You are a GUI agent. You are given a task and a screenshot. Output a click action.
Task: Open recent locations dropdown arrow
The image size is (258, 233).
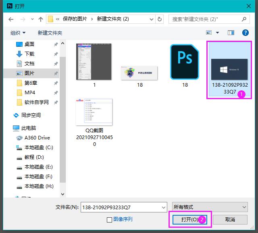pos(32,19)
